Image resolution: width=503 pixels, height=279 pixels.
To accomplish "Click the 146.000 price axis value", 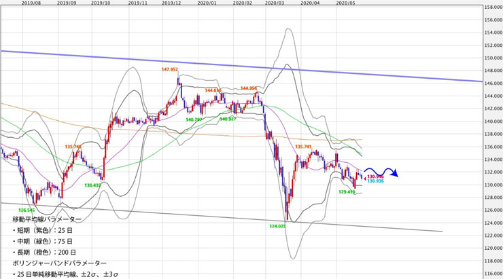I will pyautogui.click(x=493, y=83).
